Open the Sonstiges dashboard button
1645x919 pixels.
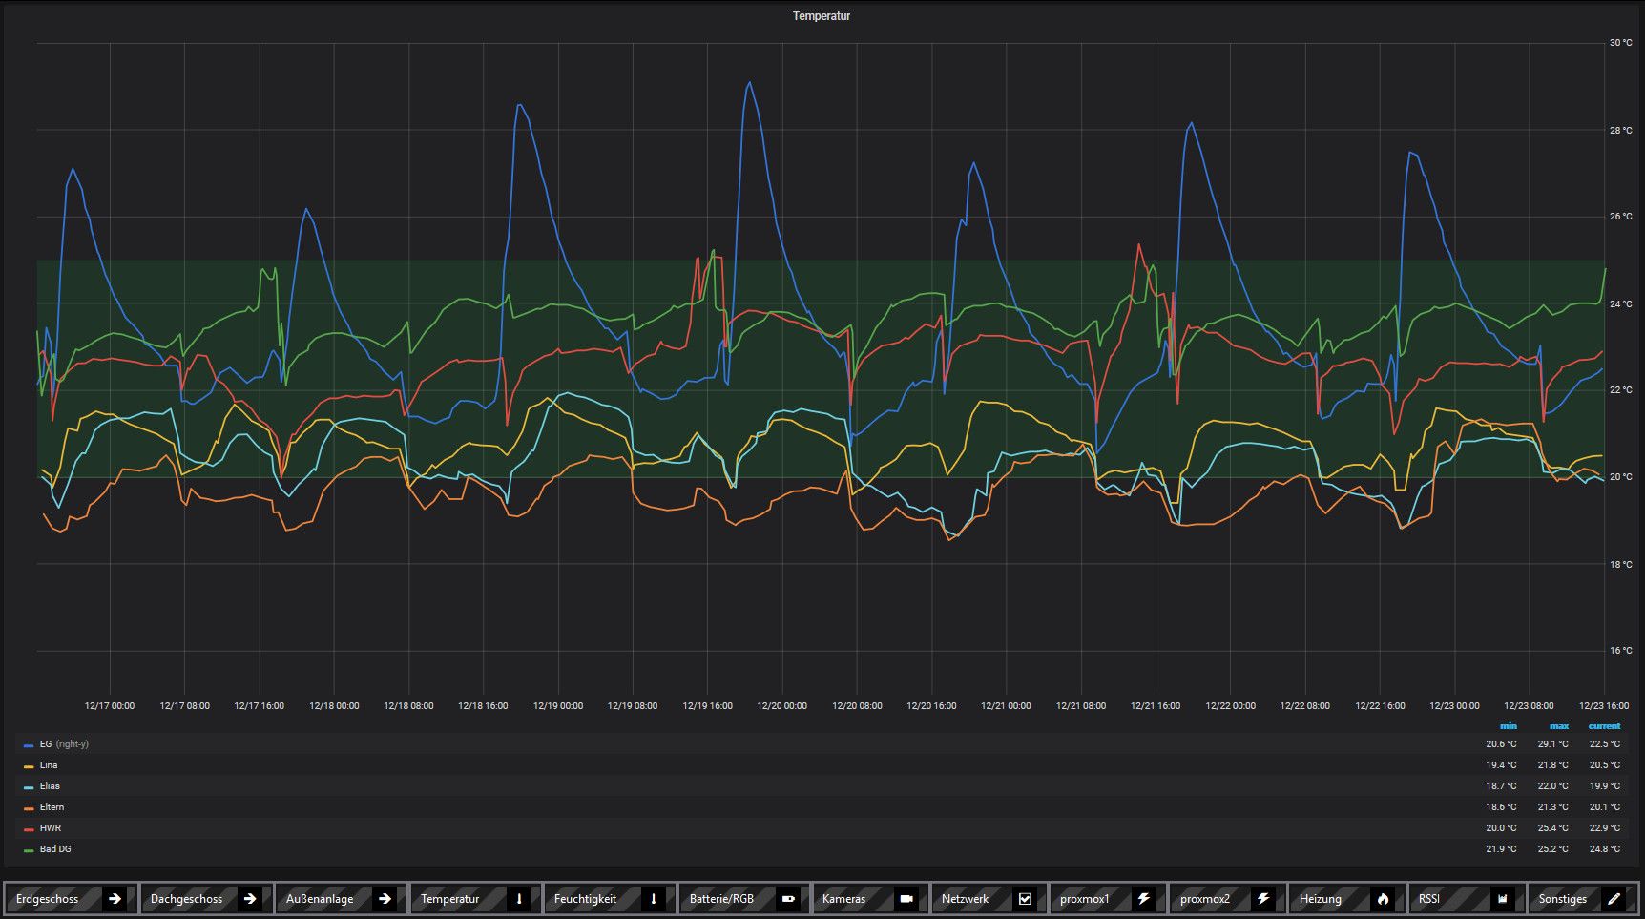pos(1584,899)
